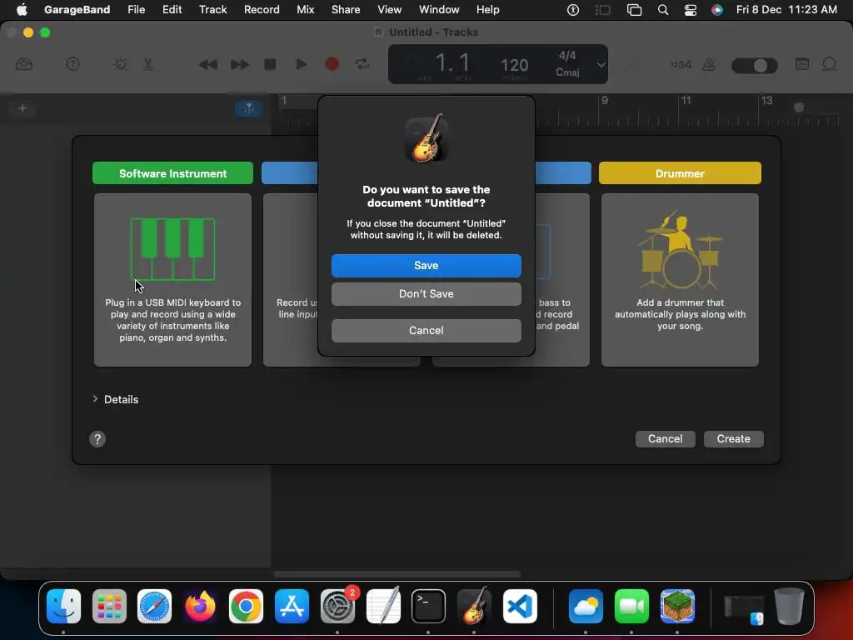Open the Track menu

click(x=212, y=9)
